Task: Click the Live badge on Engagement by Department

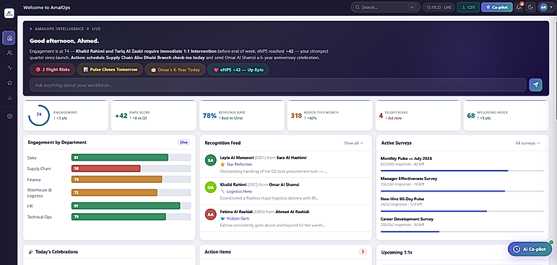Action: coord(183,142)
